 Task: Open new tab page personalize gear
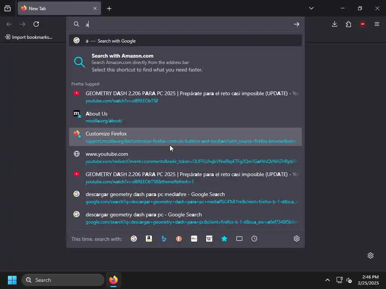(x=371, y=256)
